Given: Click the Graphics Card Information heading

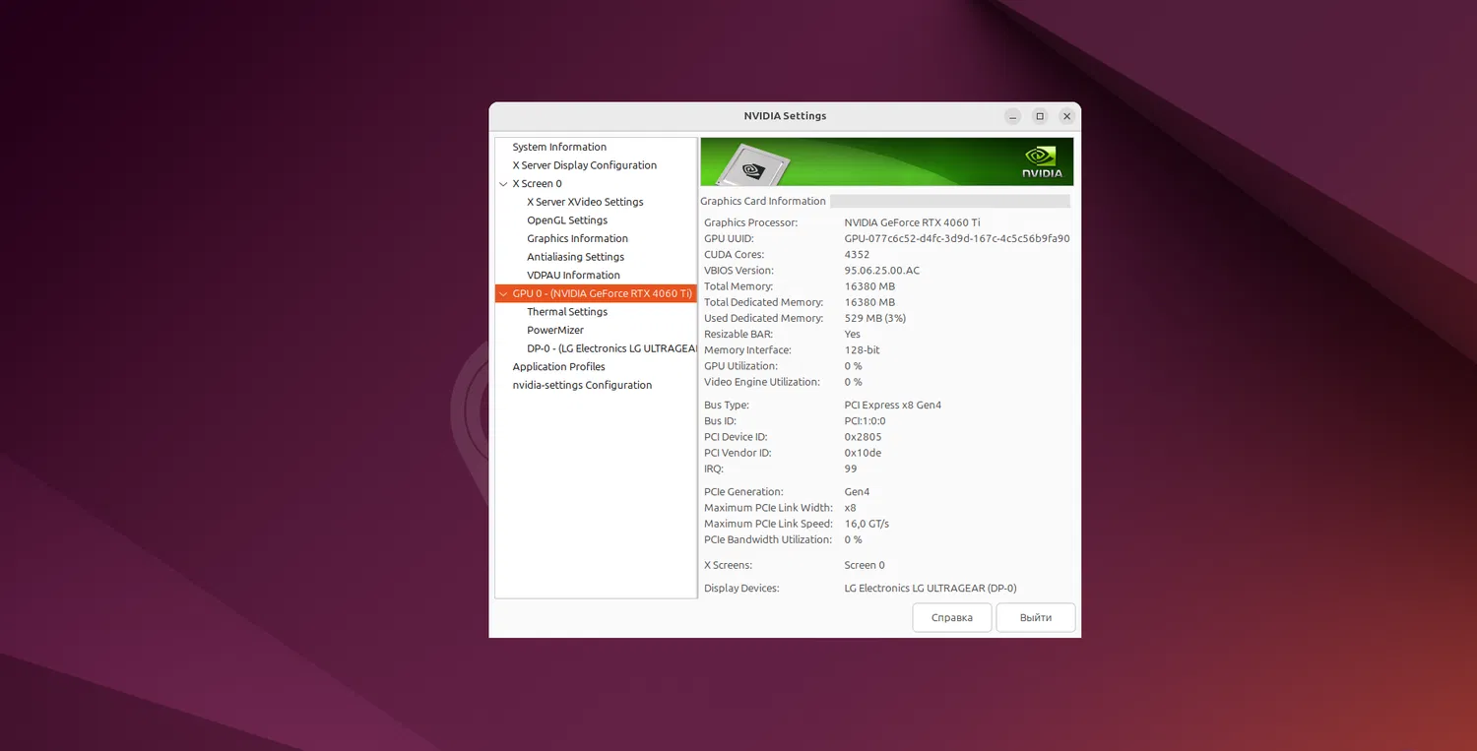Looking at the screenshot, I should [763, 202].
